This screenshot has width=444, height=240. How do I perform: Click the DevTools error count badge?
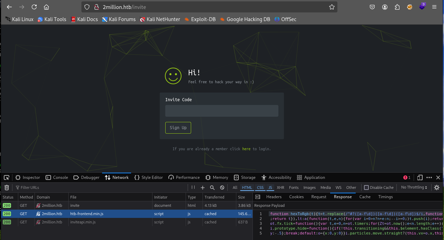(407, 177)
